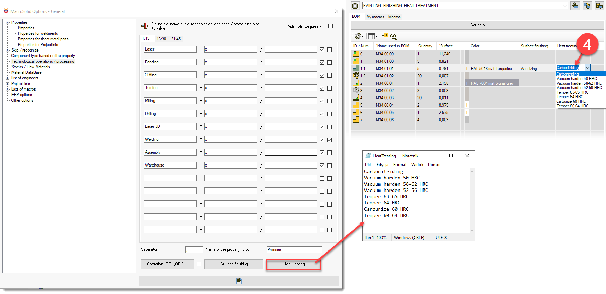Expand the Lists of macros node
606x294 pixels.
pyautogui.click(x=8, y=89)
